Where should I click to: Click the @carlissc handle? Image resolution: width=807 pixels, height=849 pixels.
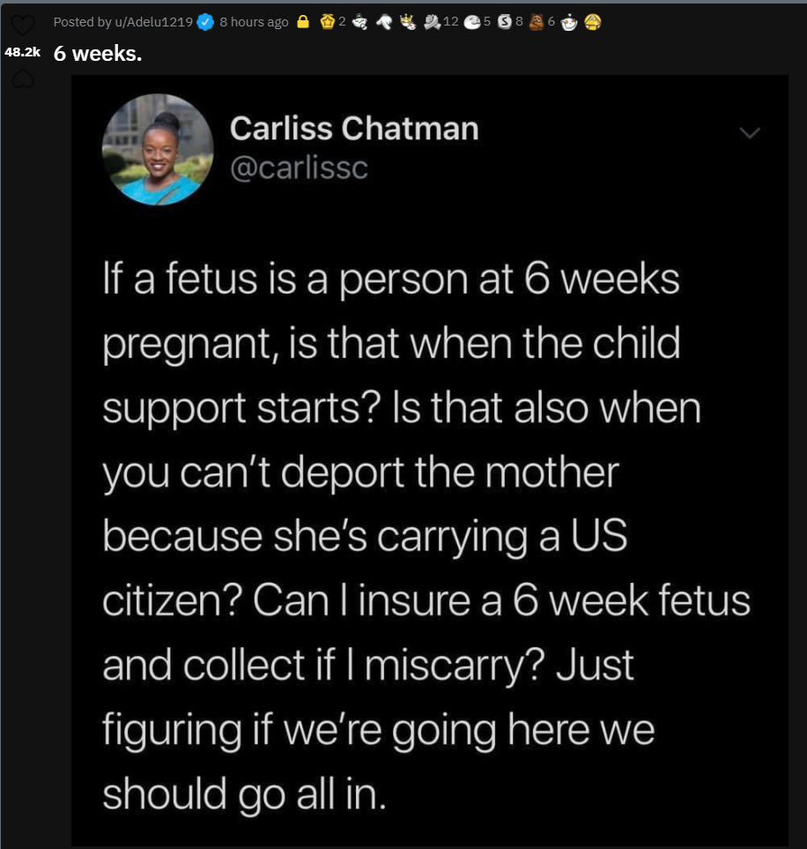[x=299, y=168]
